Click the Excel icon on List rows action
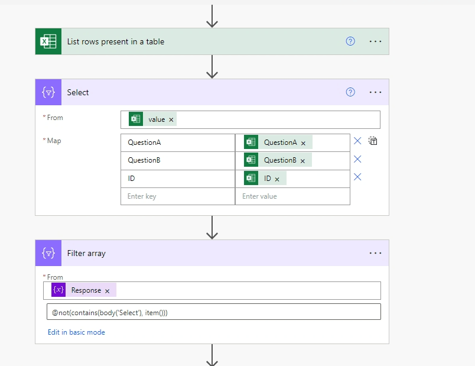The height and width of the screenshot is (366, 475). pos(48,41)
